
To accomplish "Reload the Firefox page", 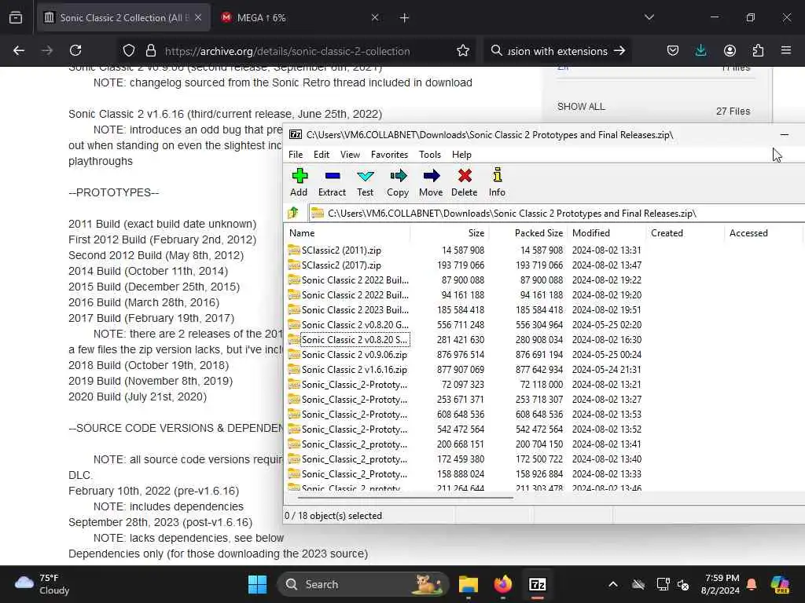I will (75, 50).
